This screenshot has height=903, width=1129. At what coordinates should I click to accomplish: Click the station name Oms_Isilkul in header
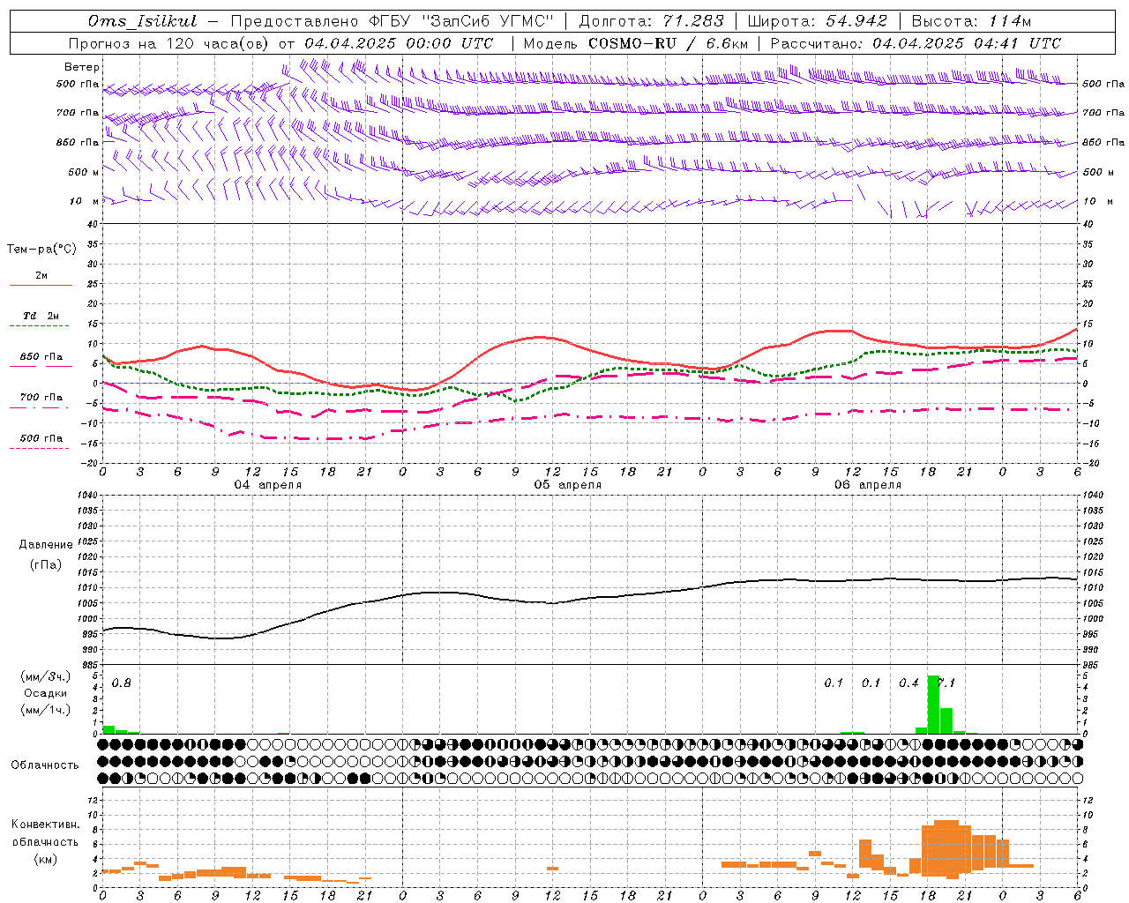[x=142, y=21]
